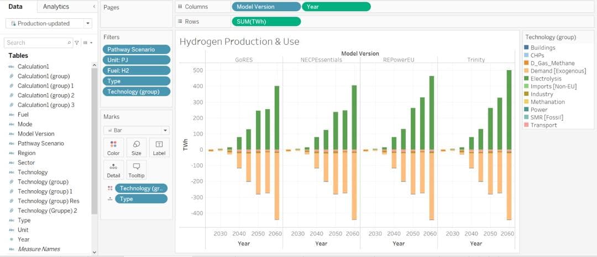Viewport: 597px width, 257px height.
Task: Select the Fuel field in Tables
Action: [x=23, y=115]
